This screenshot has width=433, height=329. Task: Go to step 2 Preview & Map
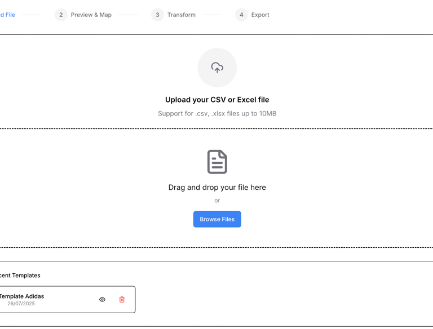point(91,15)
